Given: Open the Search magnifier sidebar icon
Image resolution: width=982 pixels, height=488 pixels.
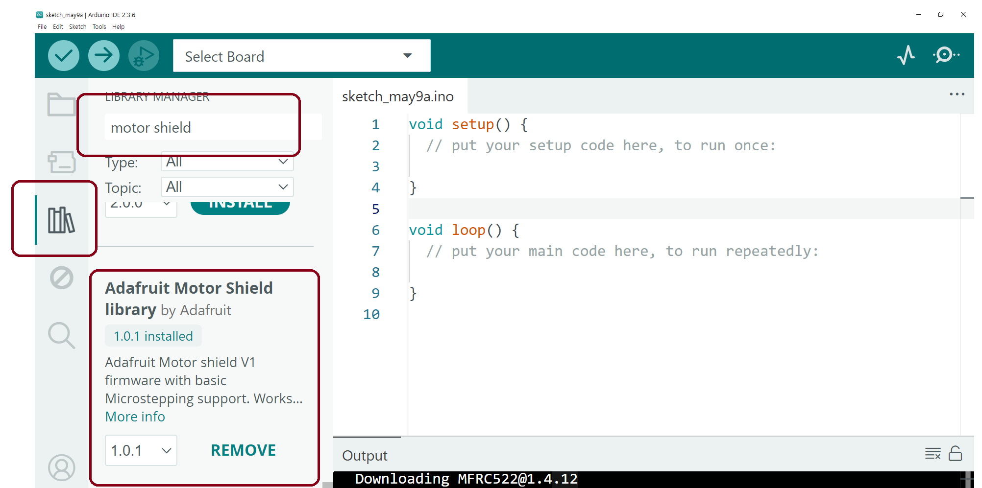Looking at the screenshot, I should coord(62,335).
